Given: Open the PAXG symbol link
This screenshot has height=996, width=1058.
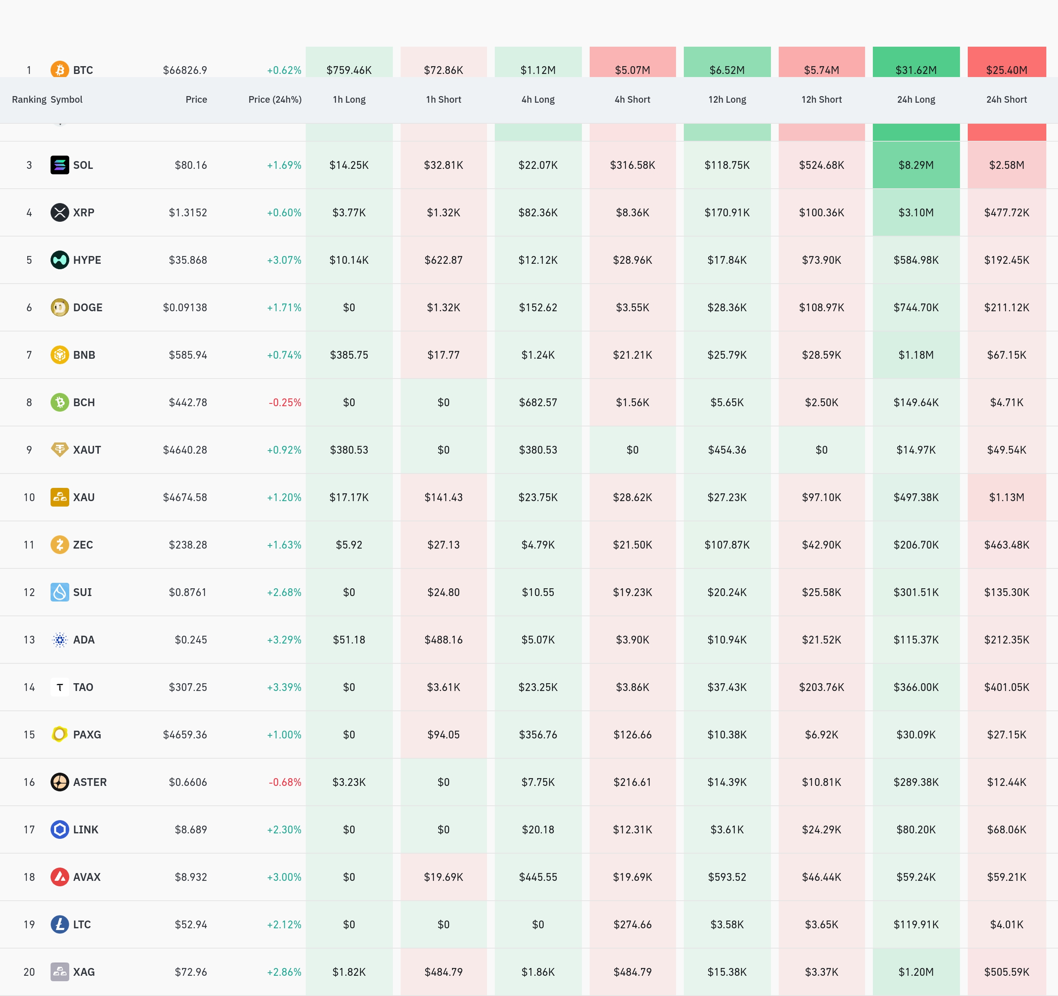Looking at the screenshot, I should tap(87, 735).
